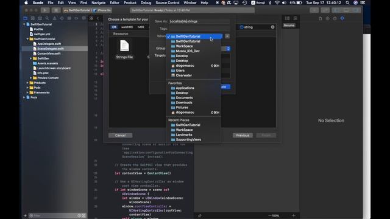The height and width of the screenshot is (219, 390).
Task: Click the Resume canvas button
Action: pyautogui.click(x=289, y=26)
